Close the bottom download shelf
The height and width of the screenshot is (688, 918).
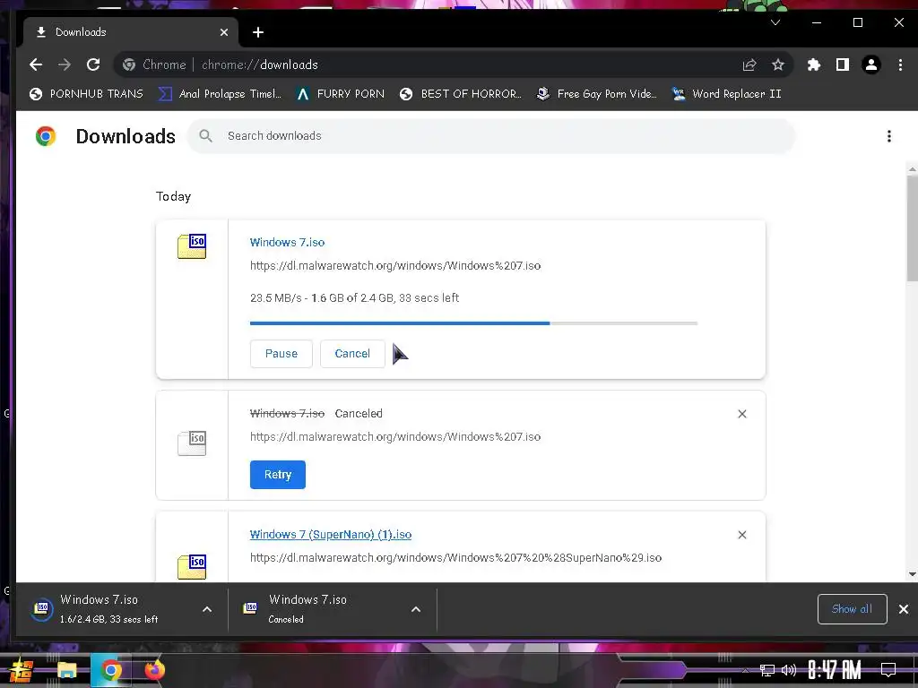(904, 609)
